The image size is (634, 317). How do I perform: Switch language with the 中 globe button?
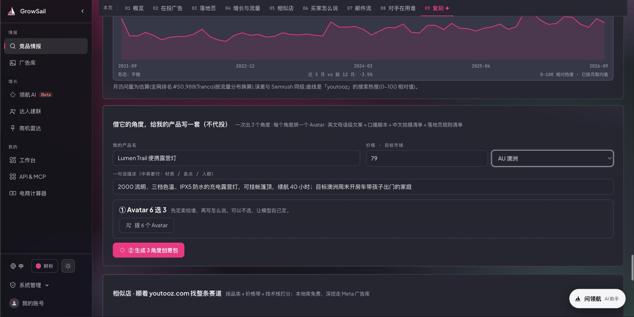click(17, 266)
